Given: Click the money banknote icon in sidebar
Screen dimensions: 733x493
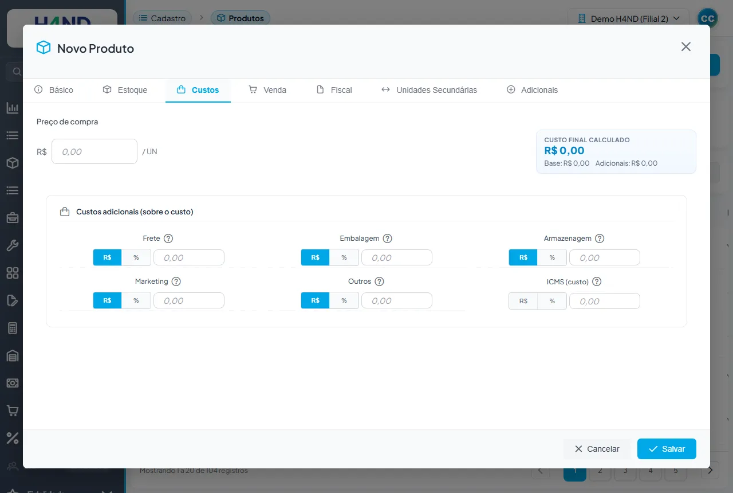Looking at the screenshot, I should coord(13,383).
